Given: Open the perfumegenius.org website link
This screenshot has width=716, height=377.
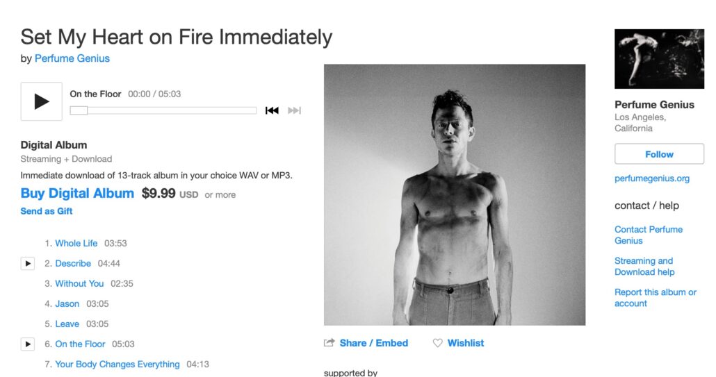Looking at the screenshot, I should coord(651,178).
